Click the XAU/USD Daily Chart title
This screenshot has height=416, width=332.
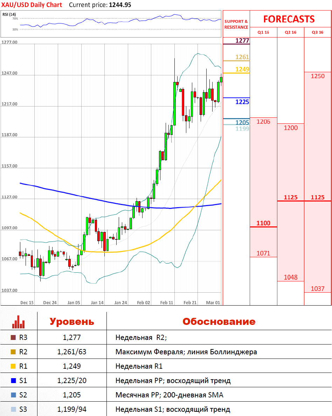pos(32,5)
